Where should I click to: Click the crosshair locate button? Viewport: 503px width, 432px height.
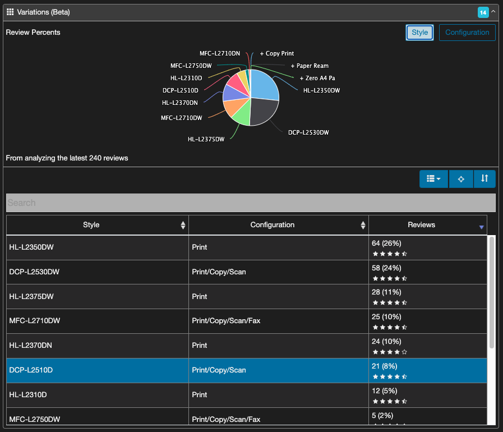point(461,179)
